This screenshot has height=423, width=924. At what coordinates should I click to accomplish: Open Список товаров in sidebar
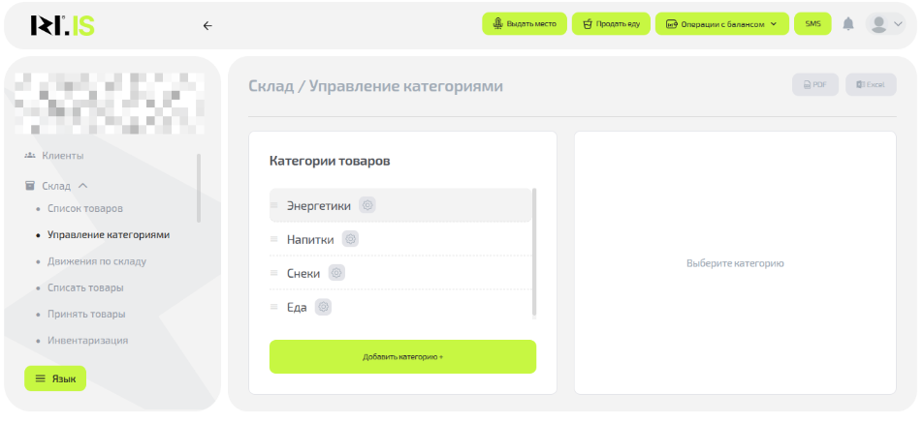pyautogui.click(x=85, y=208)
